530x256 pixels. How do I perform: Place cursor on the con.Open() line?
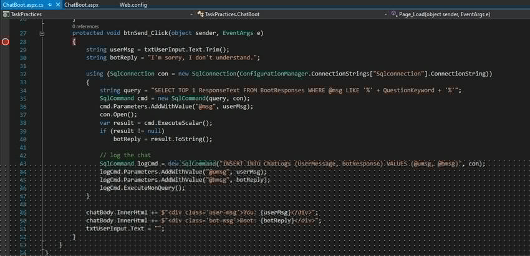117,115
